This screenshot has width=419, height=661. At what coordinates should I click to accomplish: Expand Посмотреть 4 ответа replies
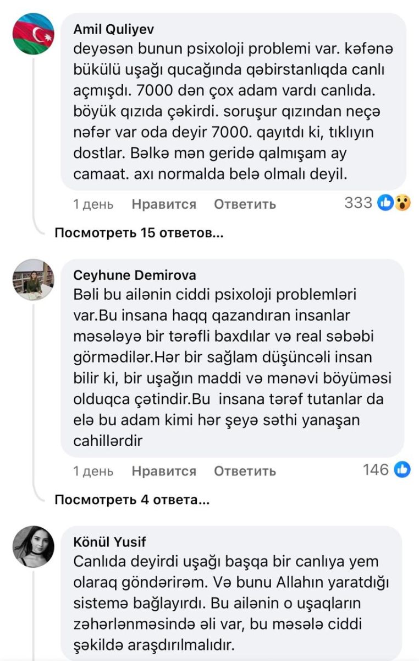point(132,500)
